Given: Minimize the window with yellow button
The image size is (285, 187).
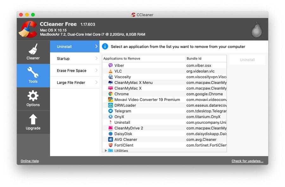Looking at the screenshot, I should pyautogui.click(x=27, y=15).
